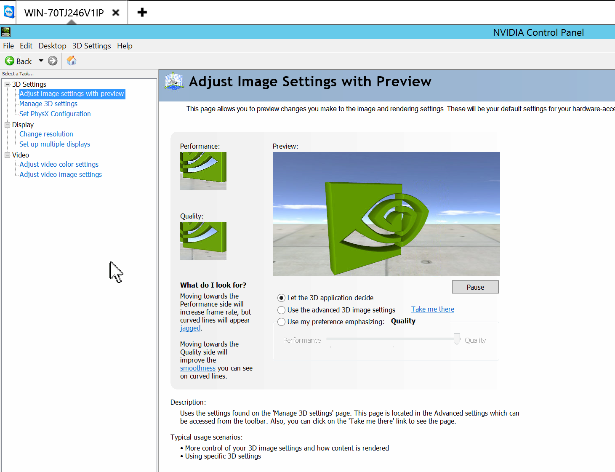This screenshot has height=472, width=615.
Task: Click the TeamViewer icon on the session tab
Action: point(9,12)
